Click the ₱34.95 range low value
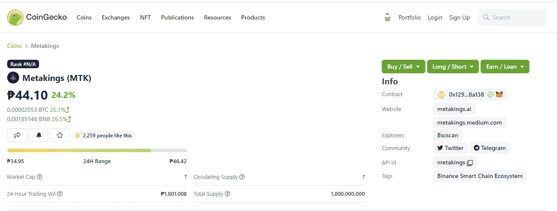Screen dimensions: 557x211 pos(16,161)
